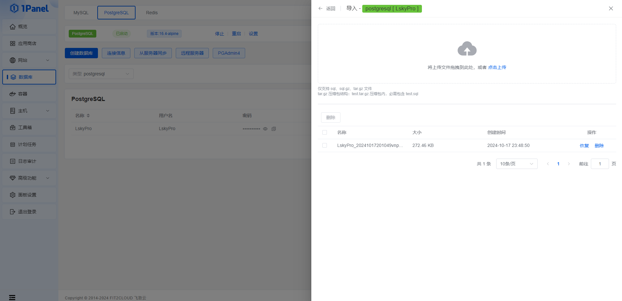
Task: Expand the 网站 submenu chevron
Action: (x=48, y=60)
